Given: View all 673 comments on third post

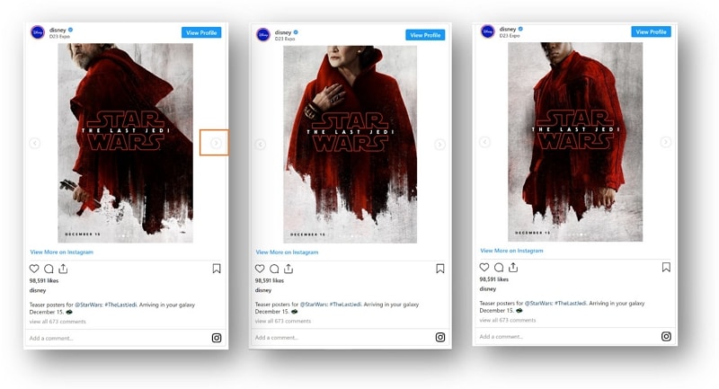Looking at the screenshot, I should pyautogui.click(x=508, y=320).
